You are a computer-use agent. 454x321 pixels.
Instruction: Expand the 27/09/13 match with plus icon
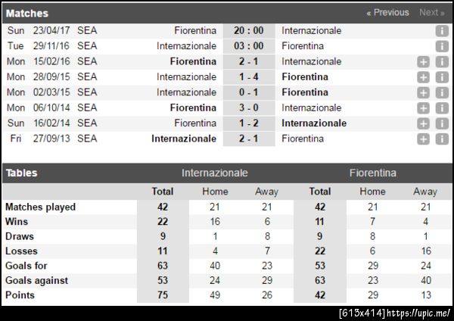[424, 139]
